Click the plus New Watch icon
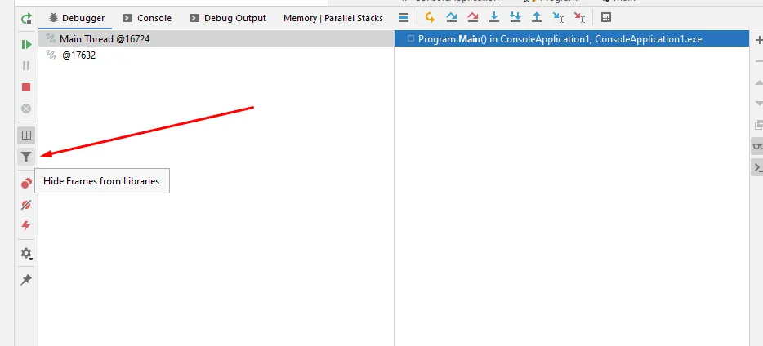This screenshot has width=763, height=346. [x=758, y=40]
